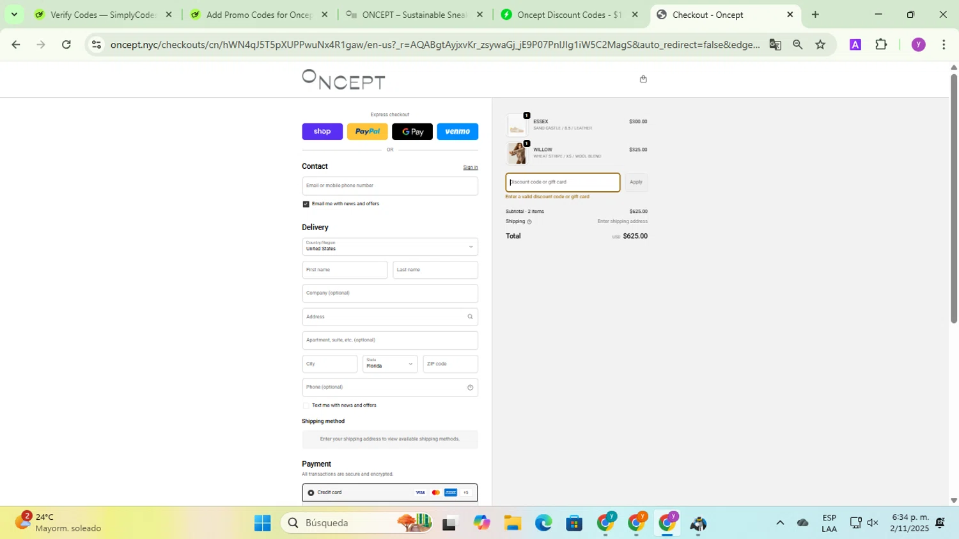
Task: Click the address search magnifier icon
Action: point(470,317)
